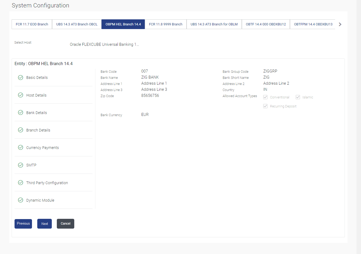This screenshot has height=254, width=361.
Task: Click the Bank Currency value EUR
Action: (145, 115)
